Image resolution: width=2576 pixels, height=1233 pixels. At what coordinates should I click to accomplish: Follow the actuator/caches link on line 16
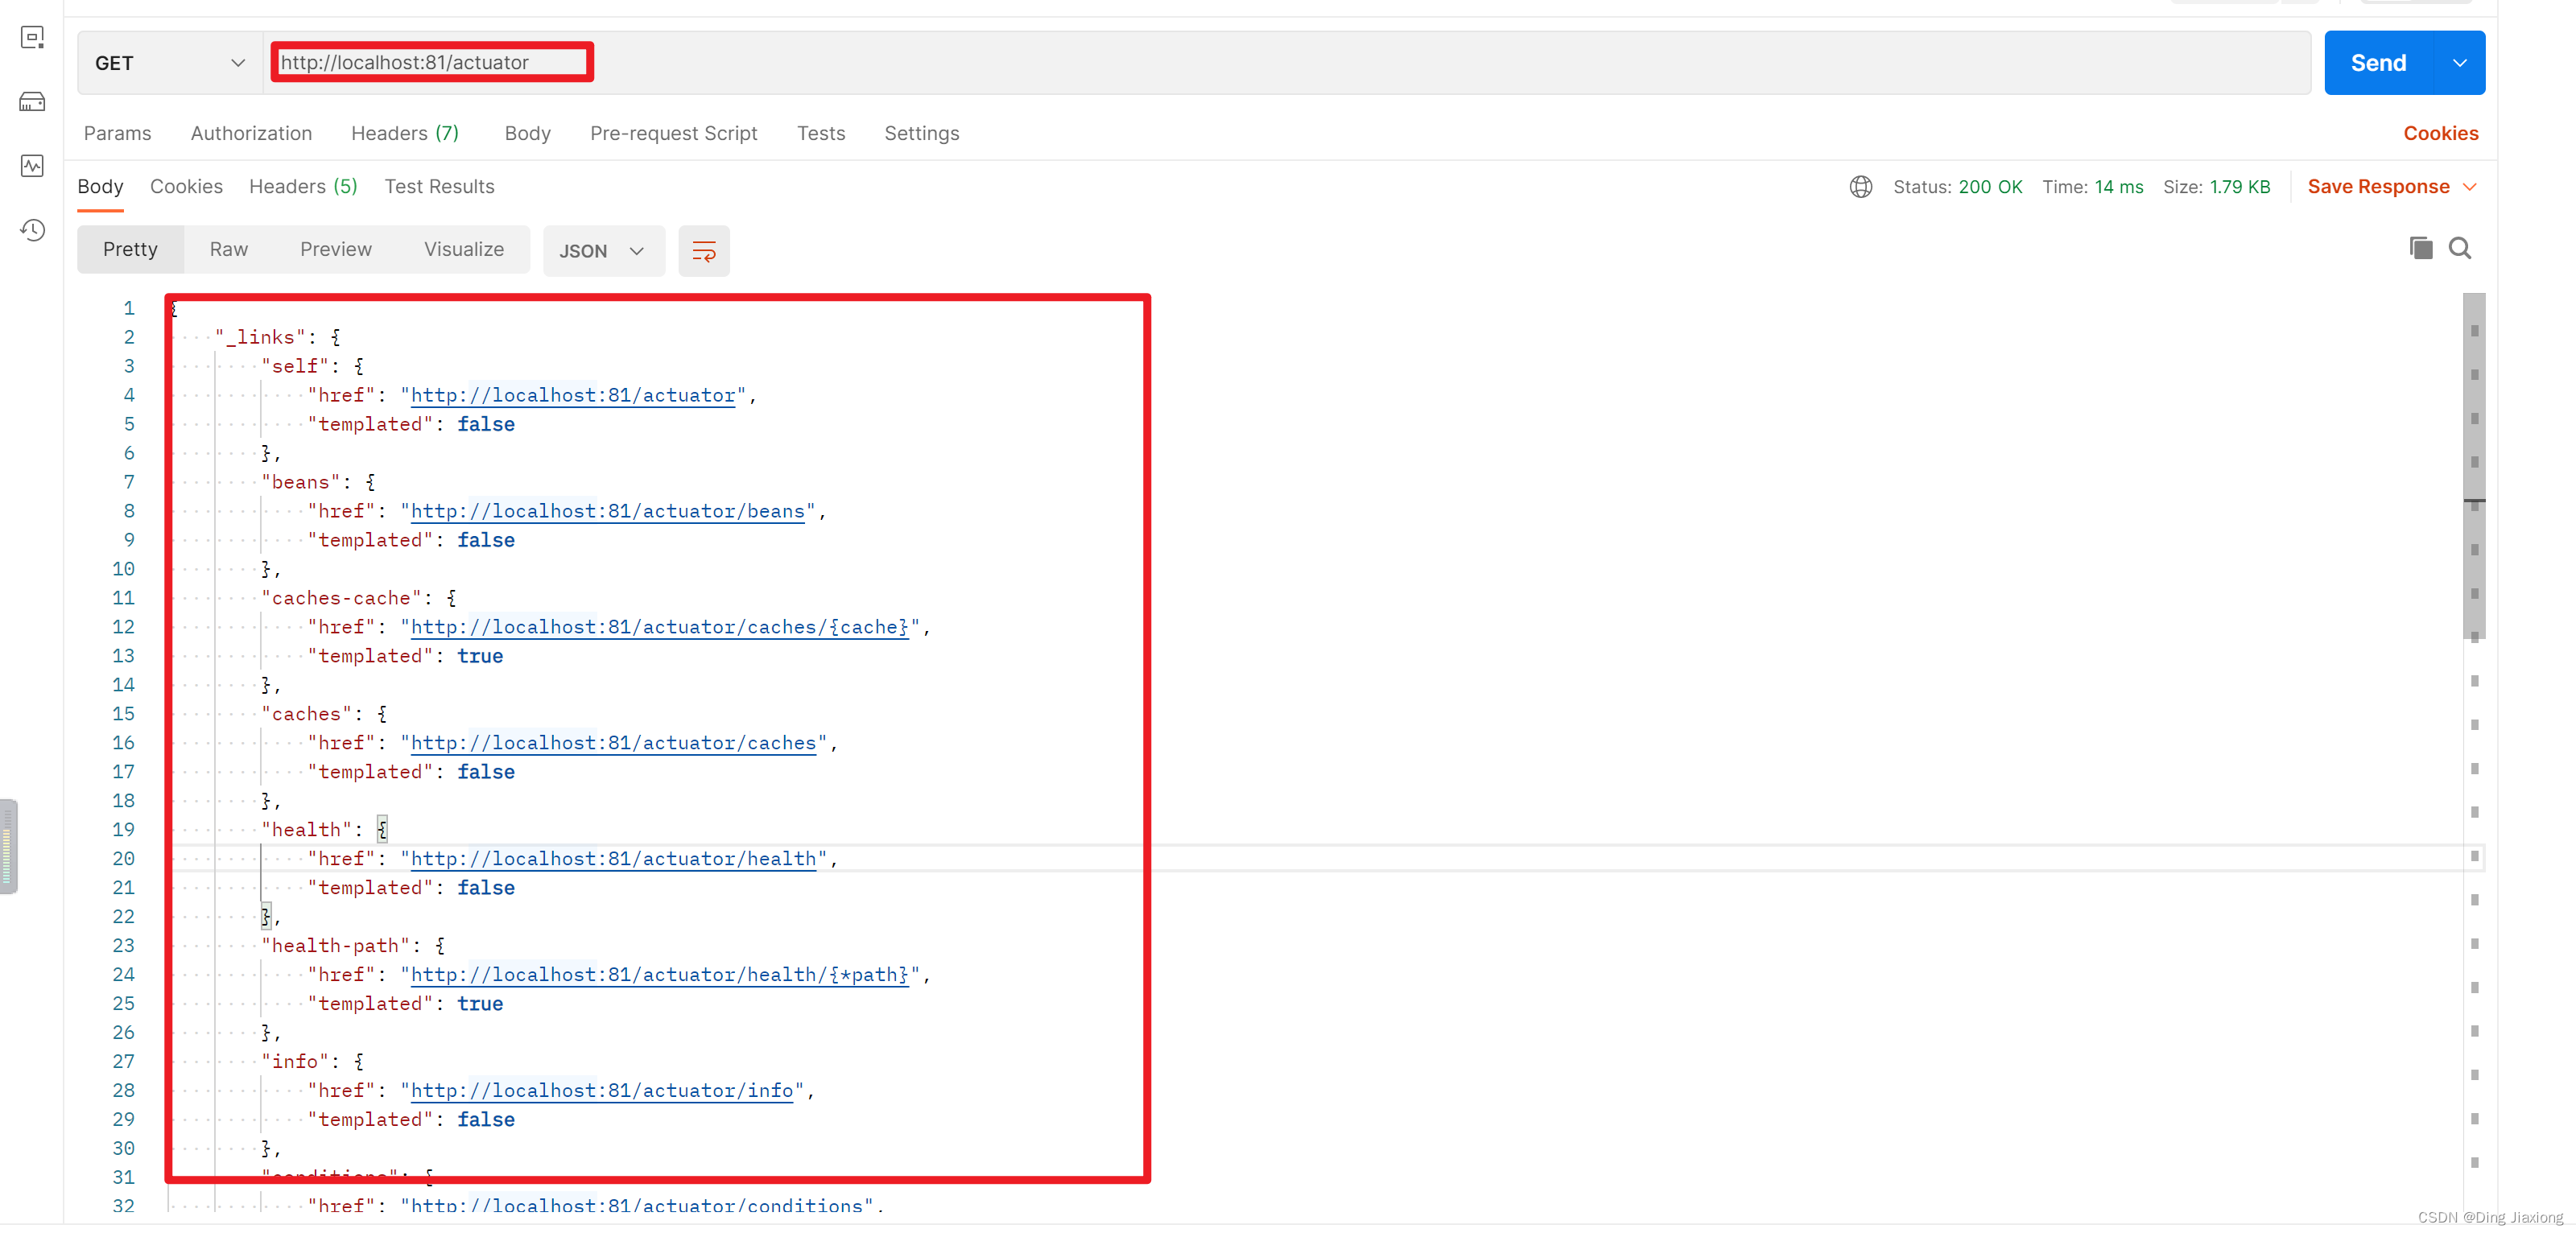tap(614, 744)
